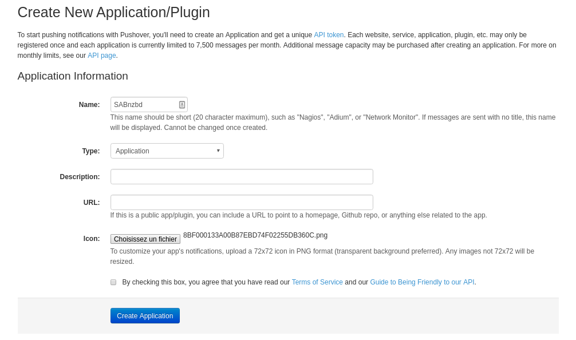Click the Name: label
The width and height of the screenshot is (576, 340).
[89, 105]
